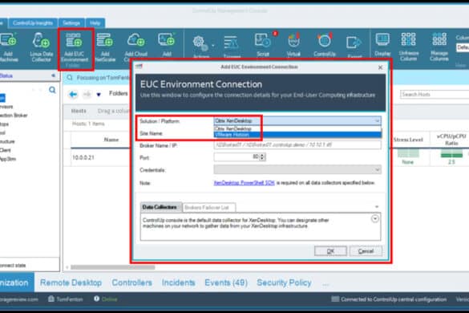This screenshot has height=313, width=469.
Task: Open the Remote Desktop bottom tab
Action: (71, 283)
